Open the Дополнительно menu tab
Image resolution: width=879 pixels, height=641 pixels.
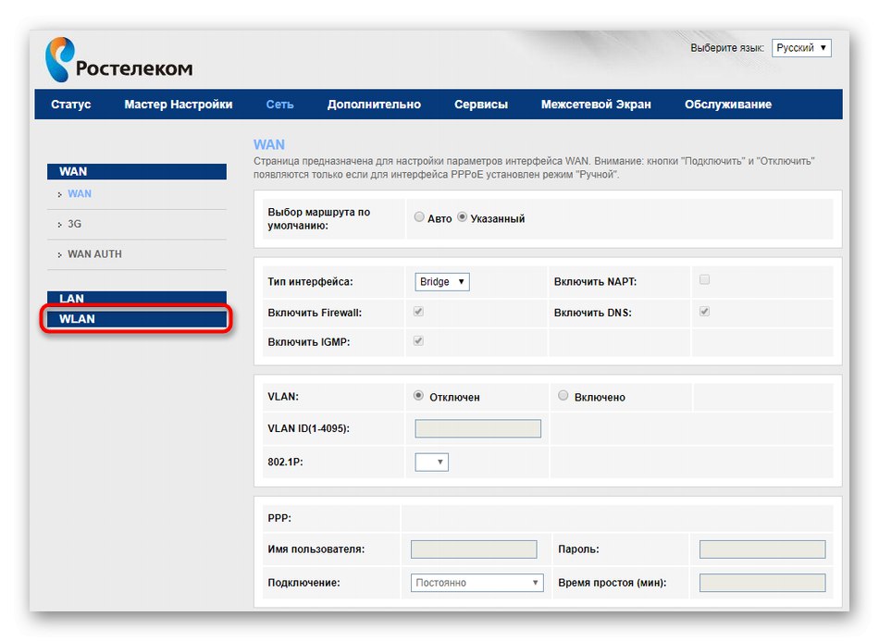(x=374, y=105)
